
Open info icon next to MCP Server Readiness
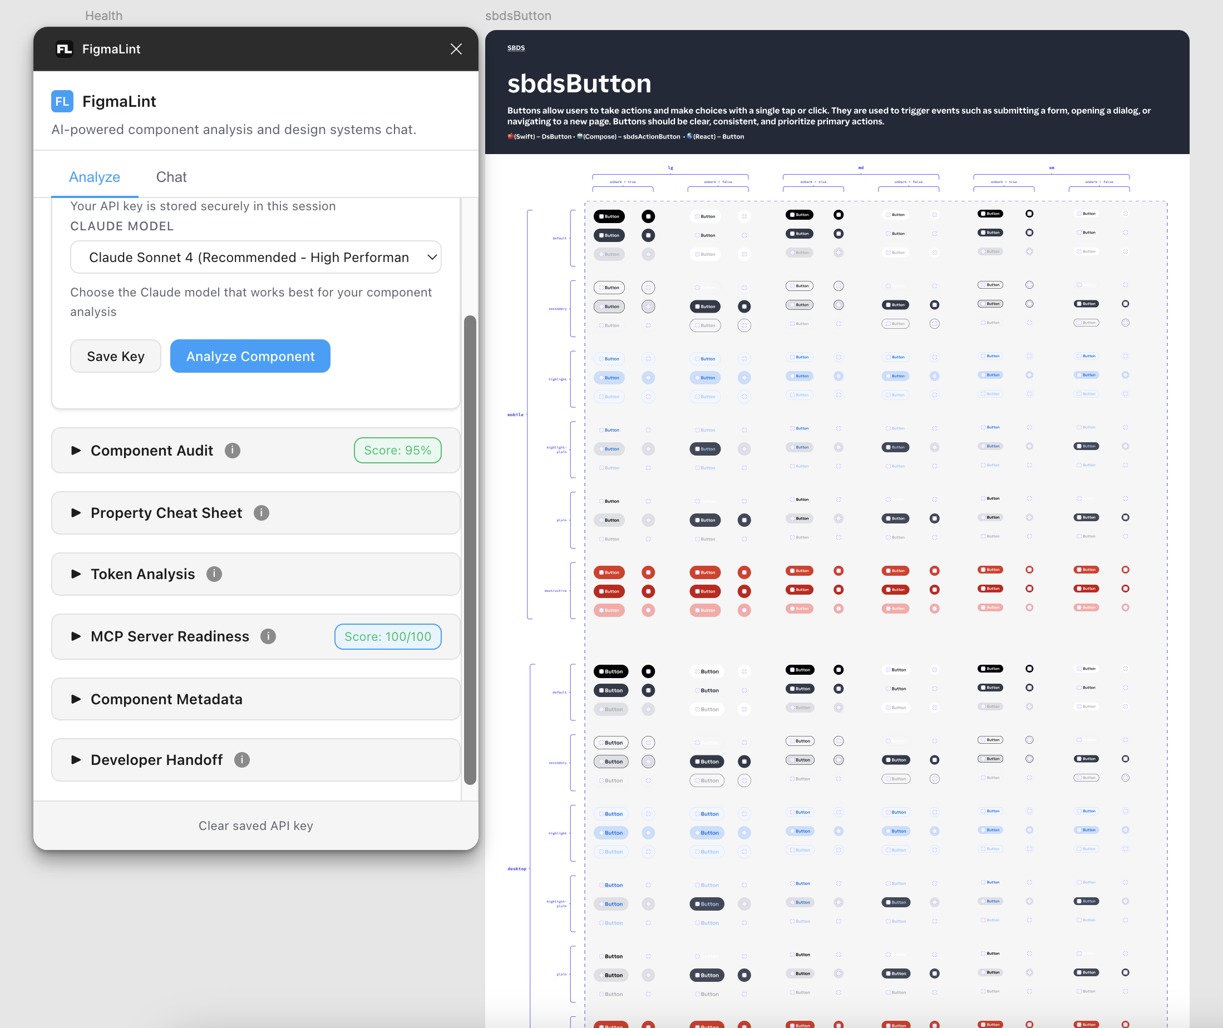pyautogui.click(x=268, y=636)
